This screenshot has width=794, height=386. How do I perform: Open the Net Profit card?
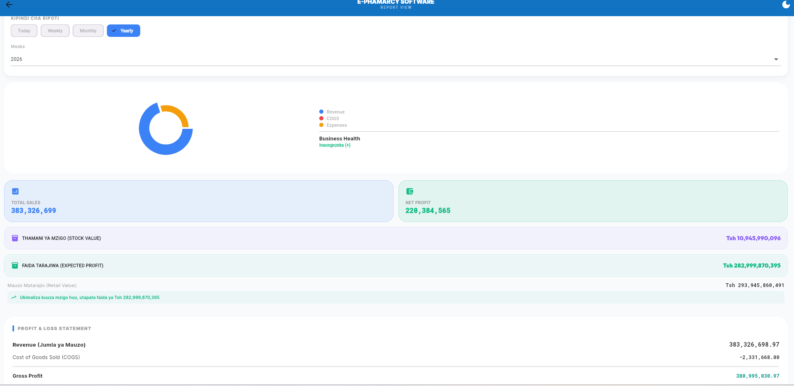click(593, 201)
